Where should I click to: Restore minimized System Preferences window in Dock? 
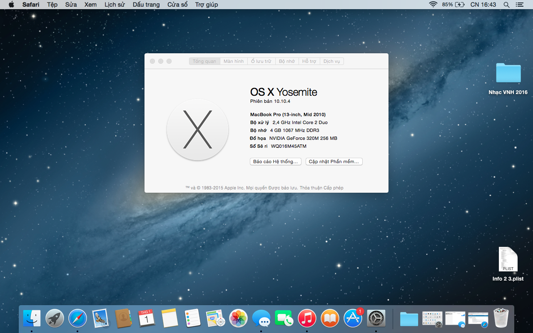pos(432,319)
